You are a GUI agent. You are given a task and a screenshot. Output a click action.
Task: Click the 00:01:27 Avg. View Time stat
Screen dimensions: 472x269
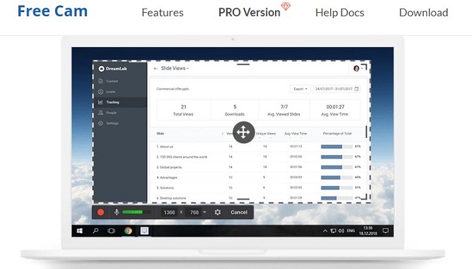tap(334, 110)
